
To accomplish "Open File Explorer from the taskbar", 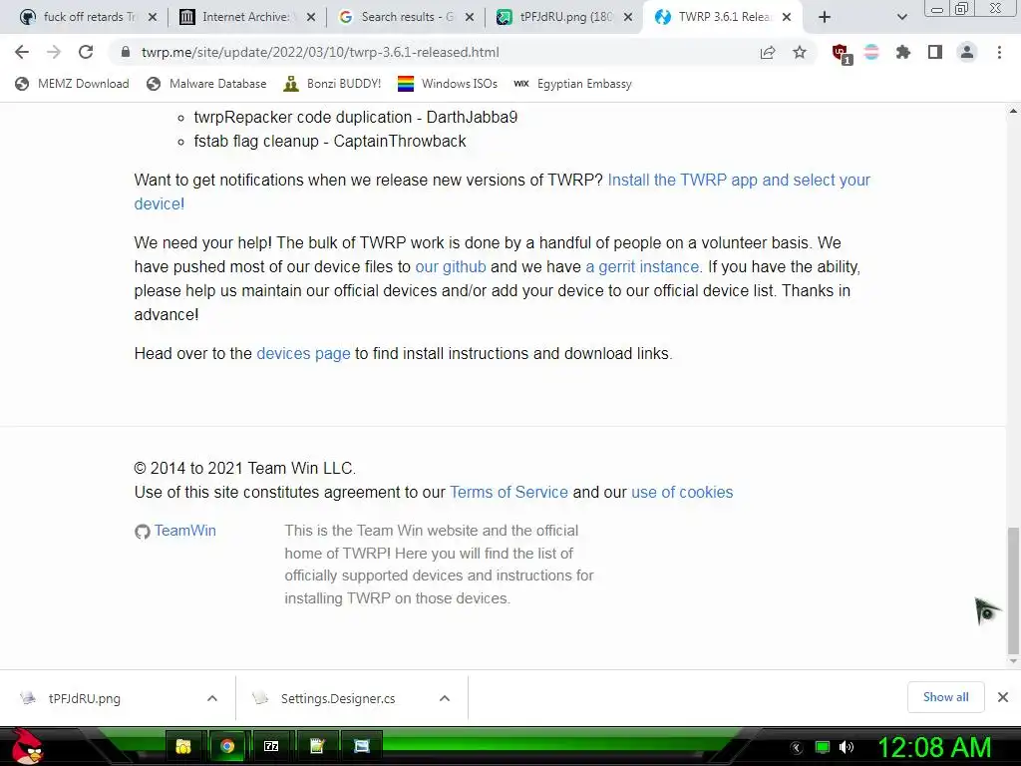I will (183, 746).
